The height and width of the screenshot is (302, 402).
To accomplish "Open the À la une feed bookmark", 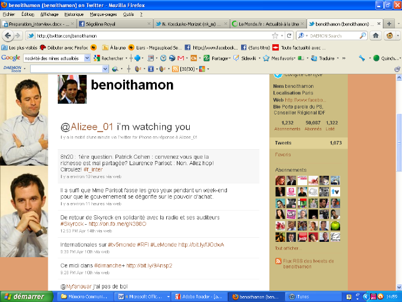I will tap(114, 47).
